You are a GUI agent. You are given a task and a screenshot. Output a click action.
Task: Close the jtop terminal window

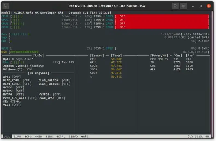tap(209, 6)
